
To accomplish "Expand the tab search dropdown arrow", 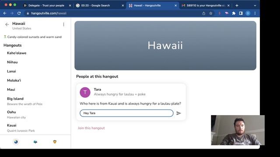I will click(x=255, y=6).
